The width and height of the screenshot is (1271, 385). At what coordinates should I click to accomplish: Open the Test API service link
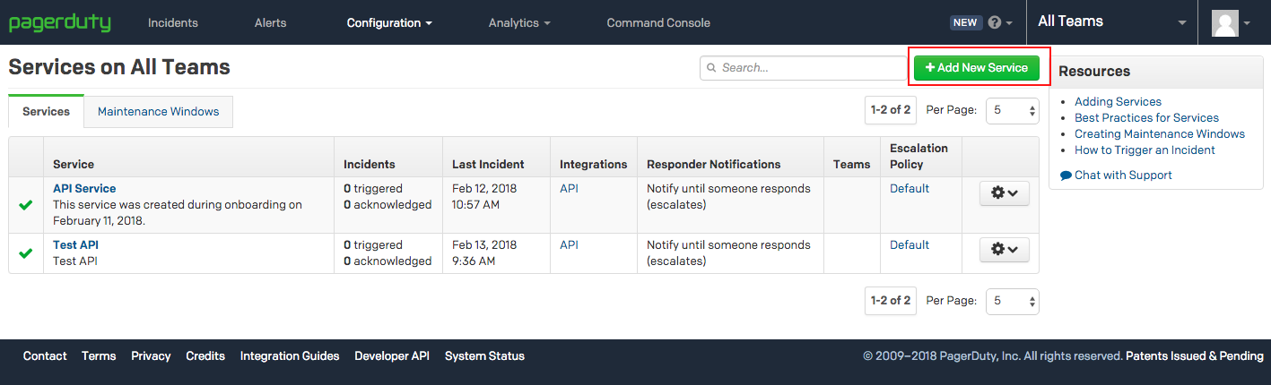coord(75,244)
